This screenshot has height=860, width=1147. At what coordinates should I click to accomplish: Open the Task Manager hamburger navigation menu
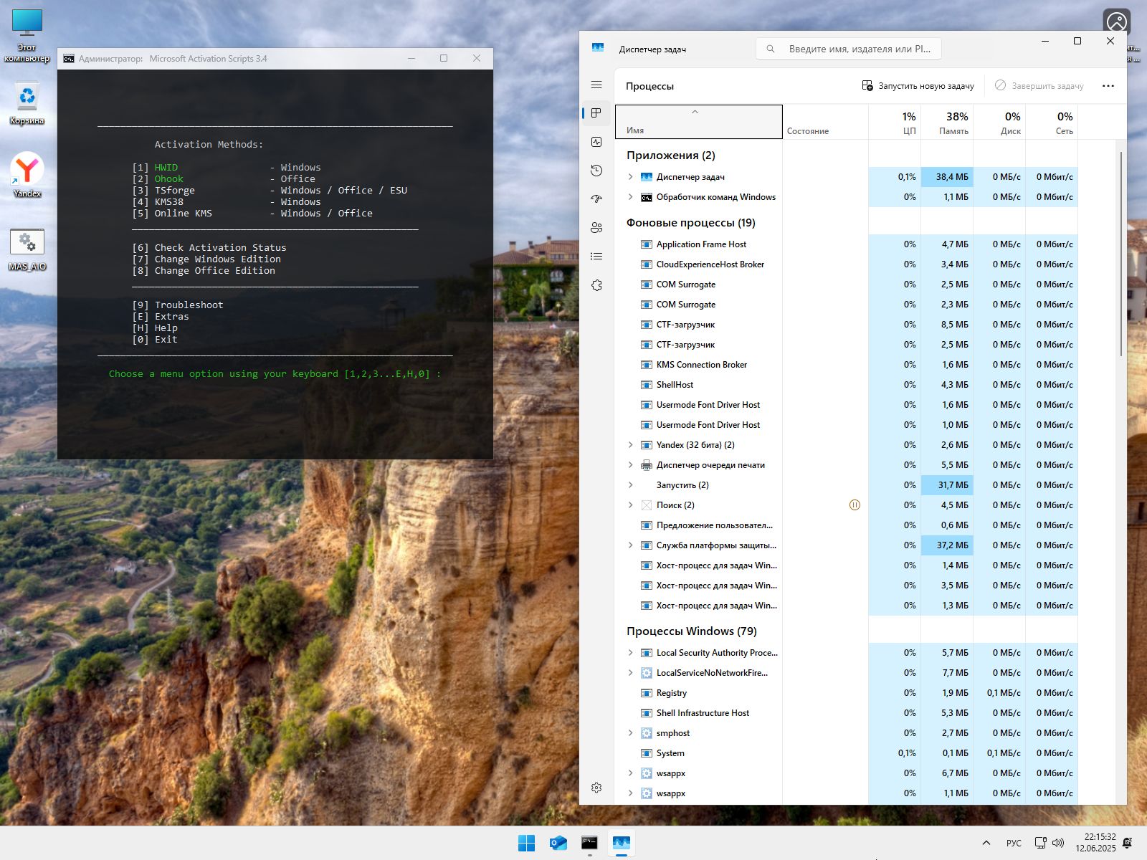pyautogui.click(x=596, y=85)
